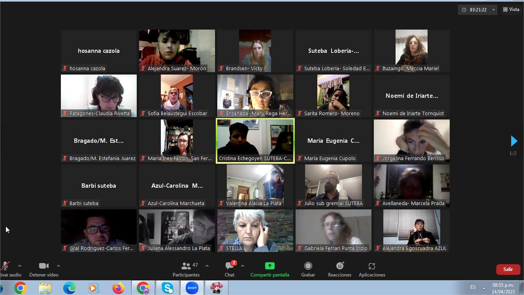The width and height of the screenshot is (524, 295).
Task: Go to next page of participants
Action: (x=514, y=141)
